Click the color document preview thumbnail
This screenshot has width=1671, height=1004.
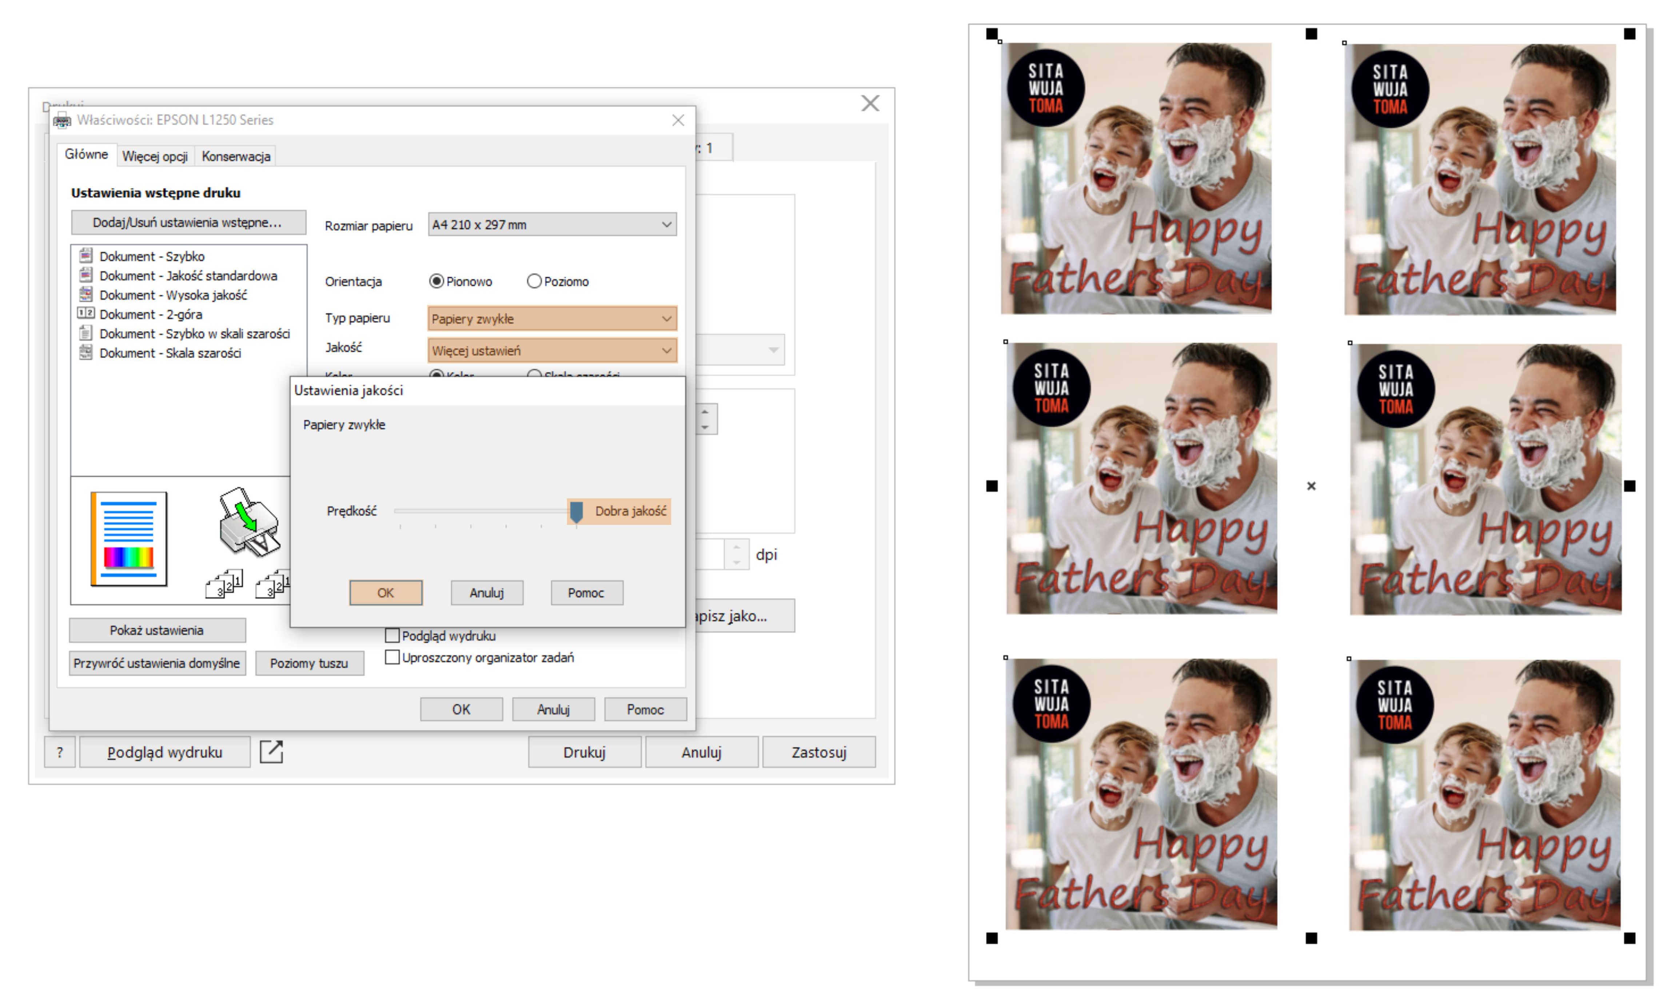[x=129, y=539]
